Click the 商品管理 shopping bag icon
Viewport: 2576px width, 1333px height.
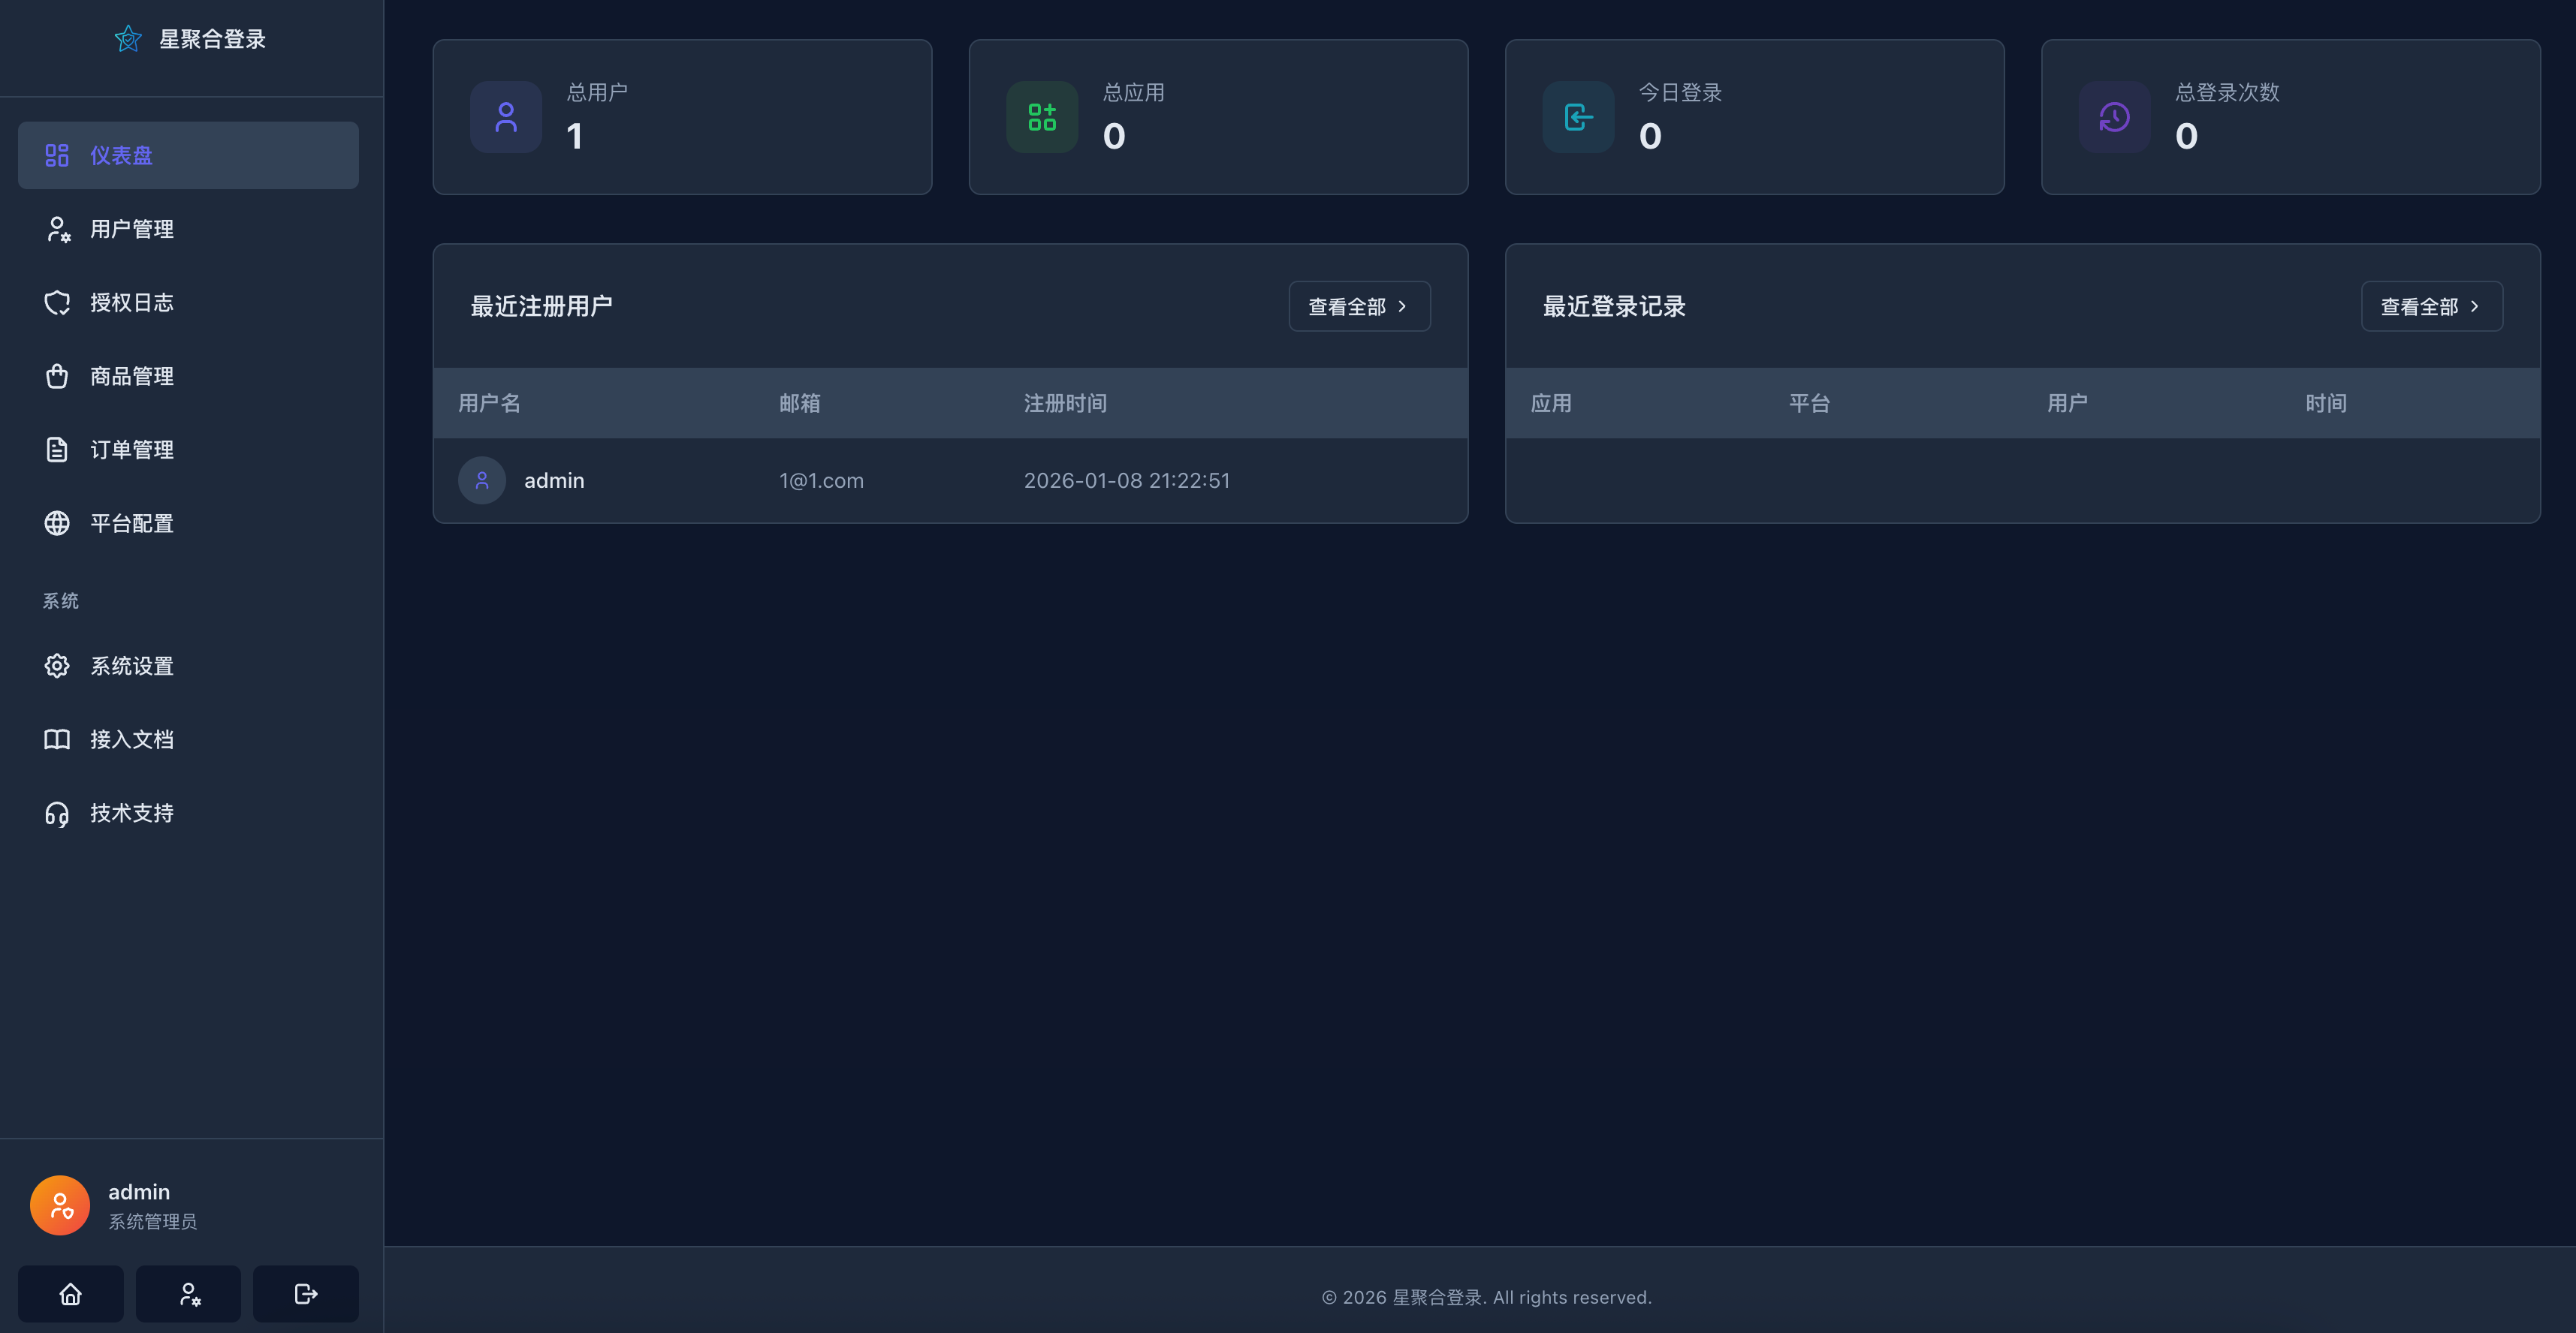click(57, 376)
